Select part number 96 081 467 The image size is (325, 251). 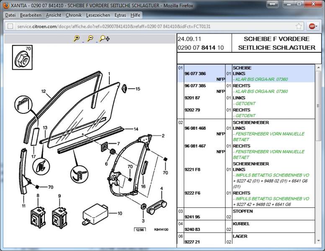pos(195,146)
